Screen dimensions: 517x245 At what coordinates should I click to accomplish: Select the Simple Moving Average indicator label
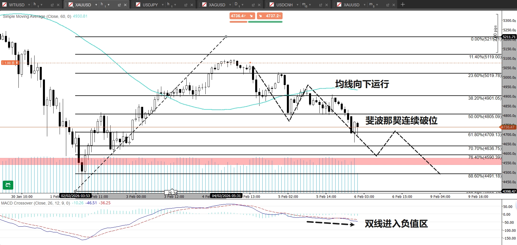click(x=37, y=16)
